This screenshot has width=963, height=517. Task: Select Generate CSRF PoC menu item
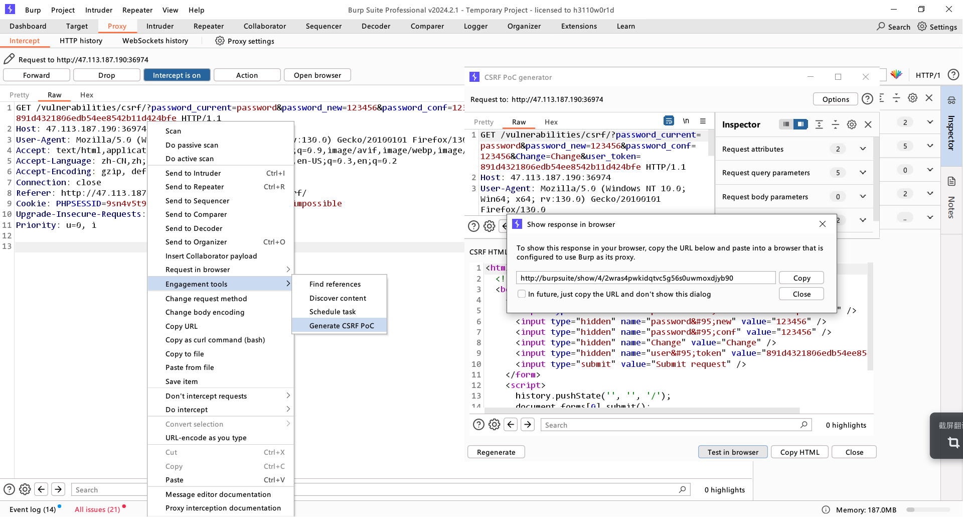tap(340, 325)
